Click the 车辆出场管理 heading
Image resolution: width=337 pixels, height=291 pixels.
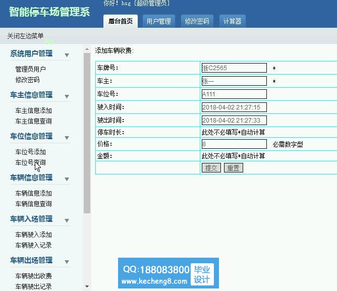31,260
